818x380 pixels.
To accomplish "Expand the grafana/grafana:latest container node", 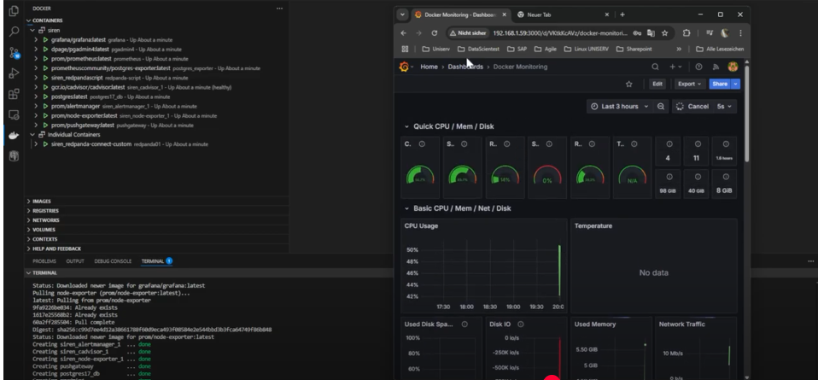I will coord(36,38).
